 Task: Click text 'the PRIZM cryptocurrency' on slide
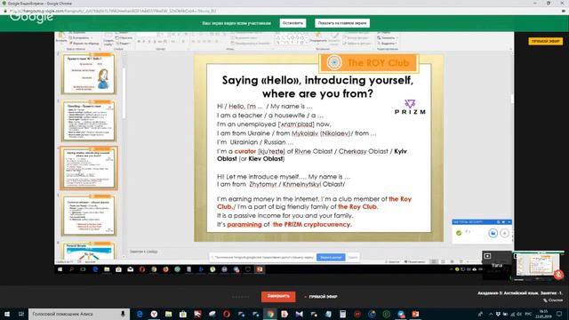tap(312, 225)
